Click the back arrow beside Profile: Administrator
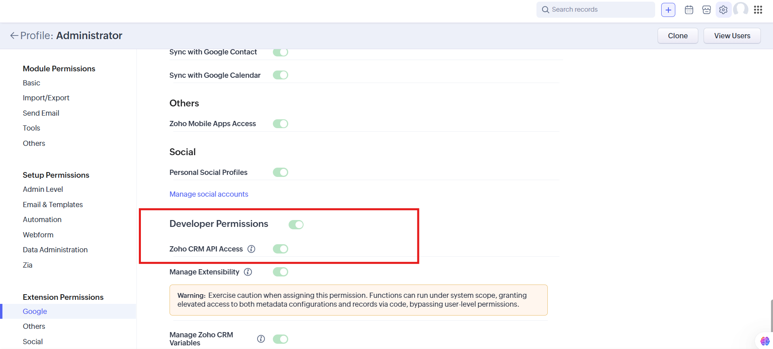The height and width of the screenshot is (349, 773). (13, 35)
